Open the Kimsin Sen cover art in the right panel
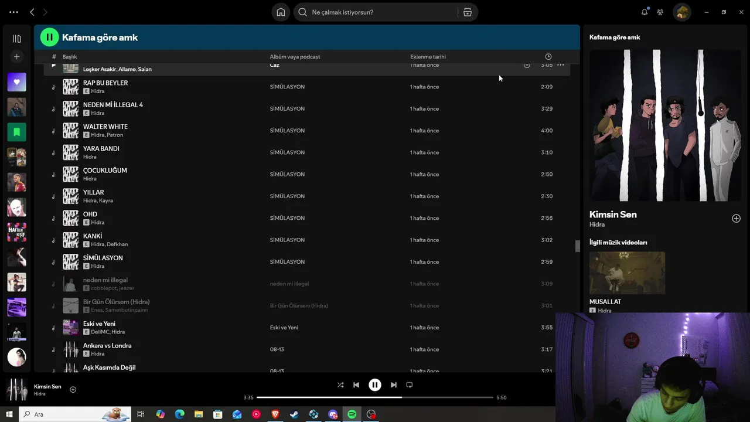This screenshot has height=422, width=750. [x=665, y=125]
